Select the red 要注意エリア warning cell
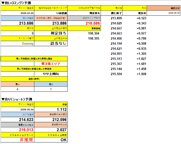Screen dimensions: 181x144 point(51,64)
